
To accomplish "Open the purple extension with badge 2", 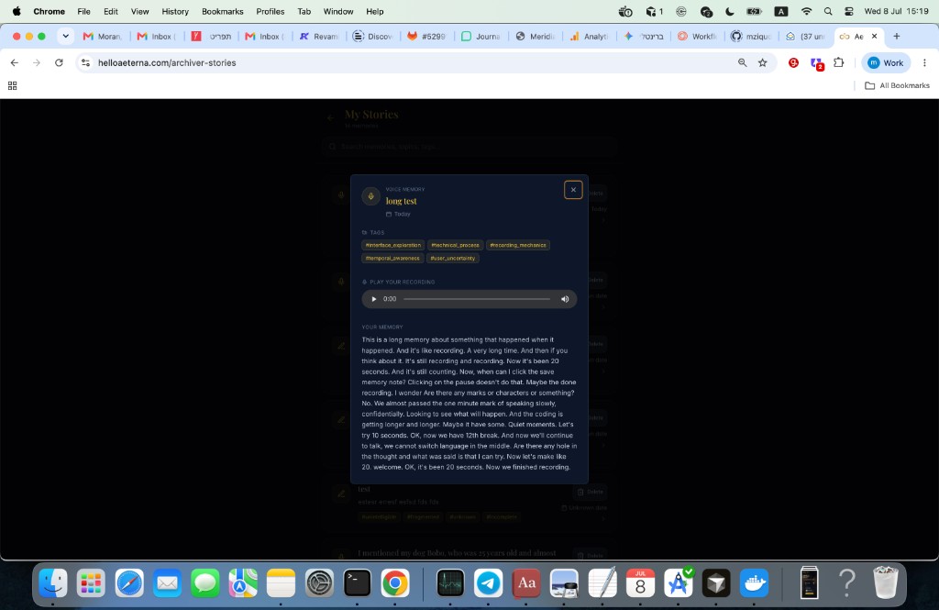I will point(816,63).
